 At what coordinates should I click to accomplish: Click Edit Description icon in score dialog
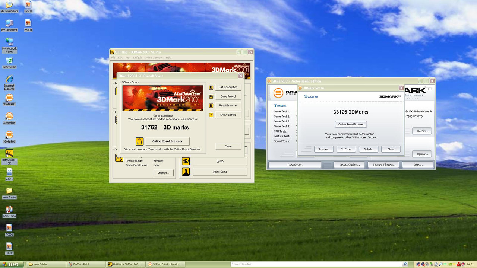point(211,87)
